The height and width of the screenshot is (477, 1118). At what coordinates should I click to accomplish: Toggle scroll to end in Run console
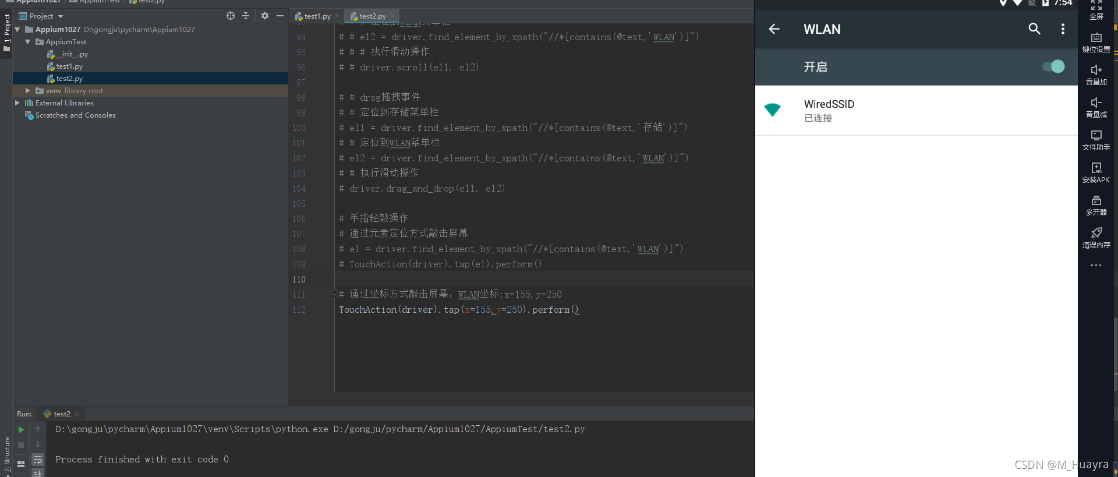click(38, 473)
